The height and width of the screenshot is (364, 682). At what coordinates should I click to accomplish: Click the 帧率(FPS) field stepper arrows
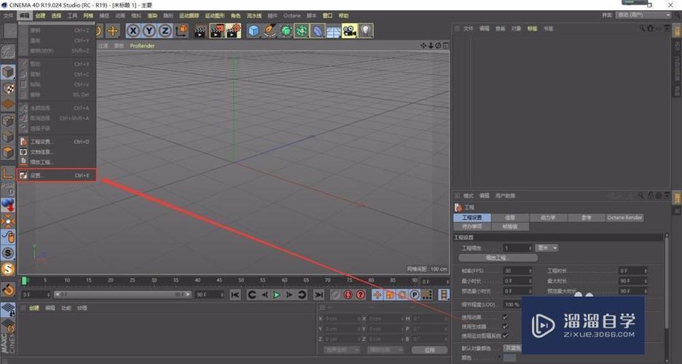click(x=530, y=271)
